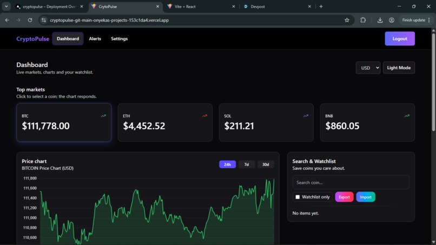Click the green Bitcoin price chart line
The width and height of the screenshot is (436, 245).
click(157, 212)
